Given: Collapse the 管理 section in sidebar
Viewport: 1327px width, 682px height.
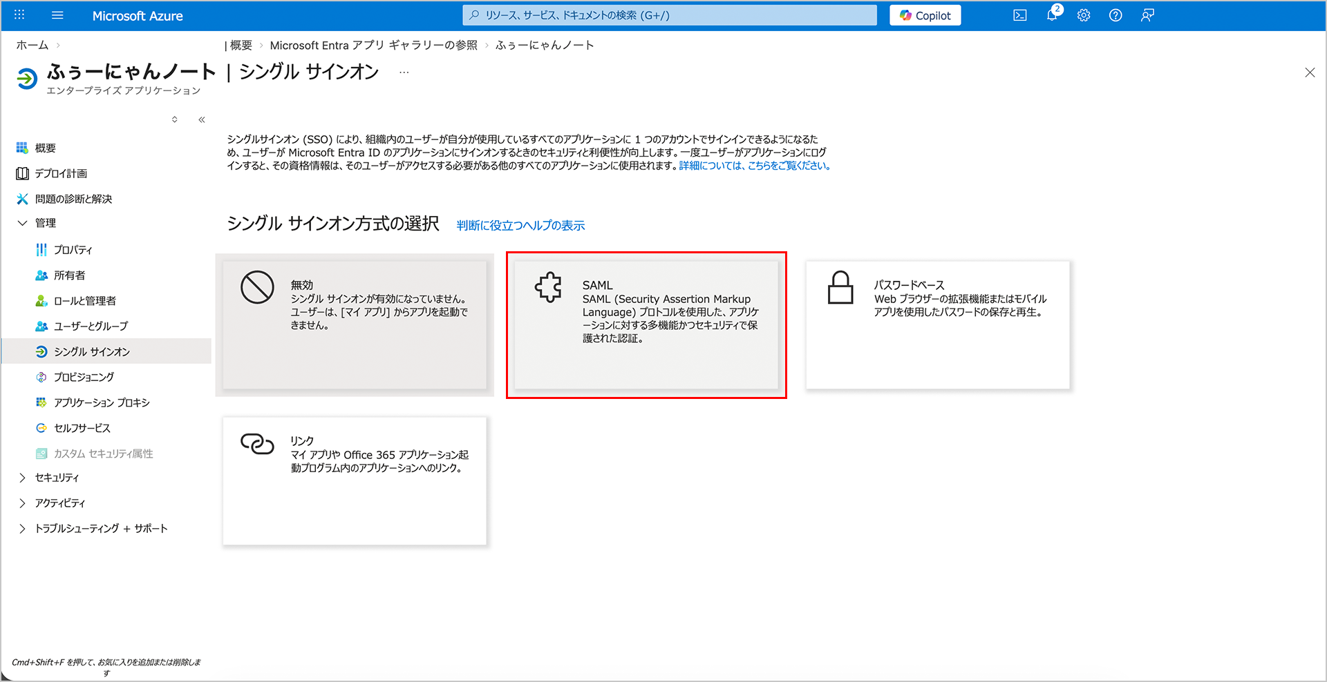Looking at the screenshot, I should click(22, 223).
